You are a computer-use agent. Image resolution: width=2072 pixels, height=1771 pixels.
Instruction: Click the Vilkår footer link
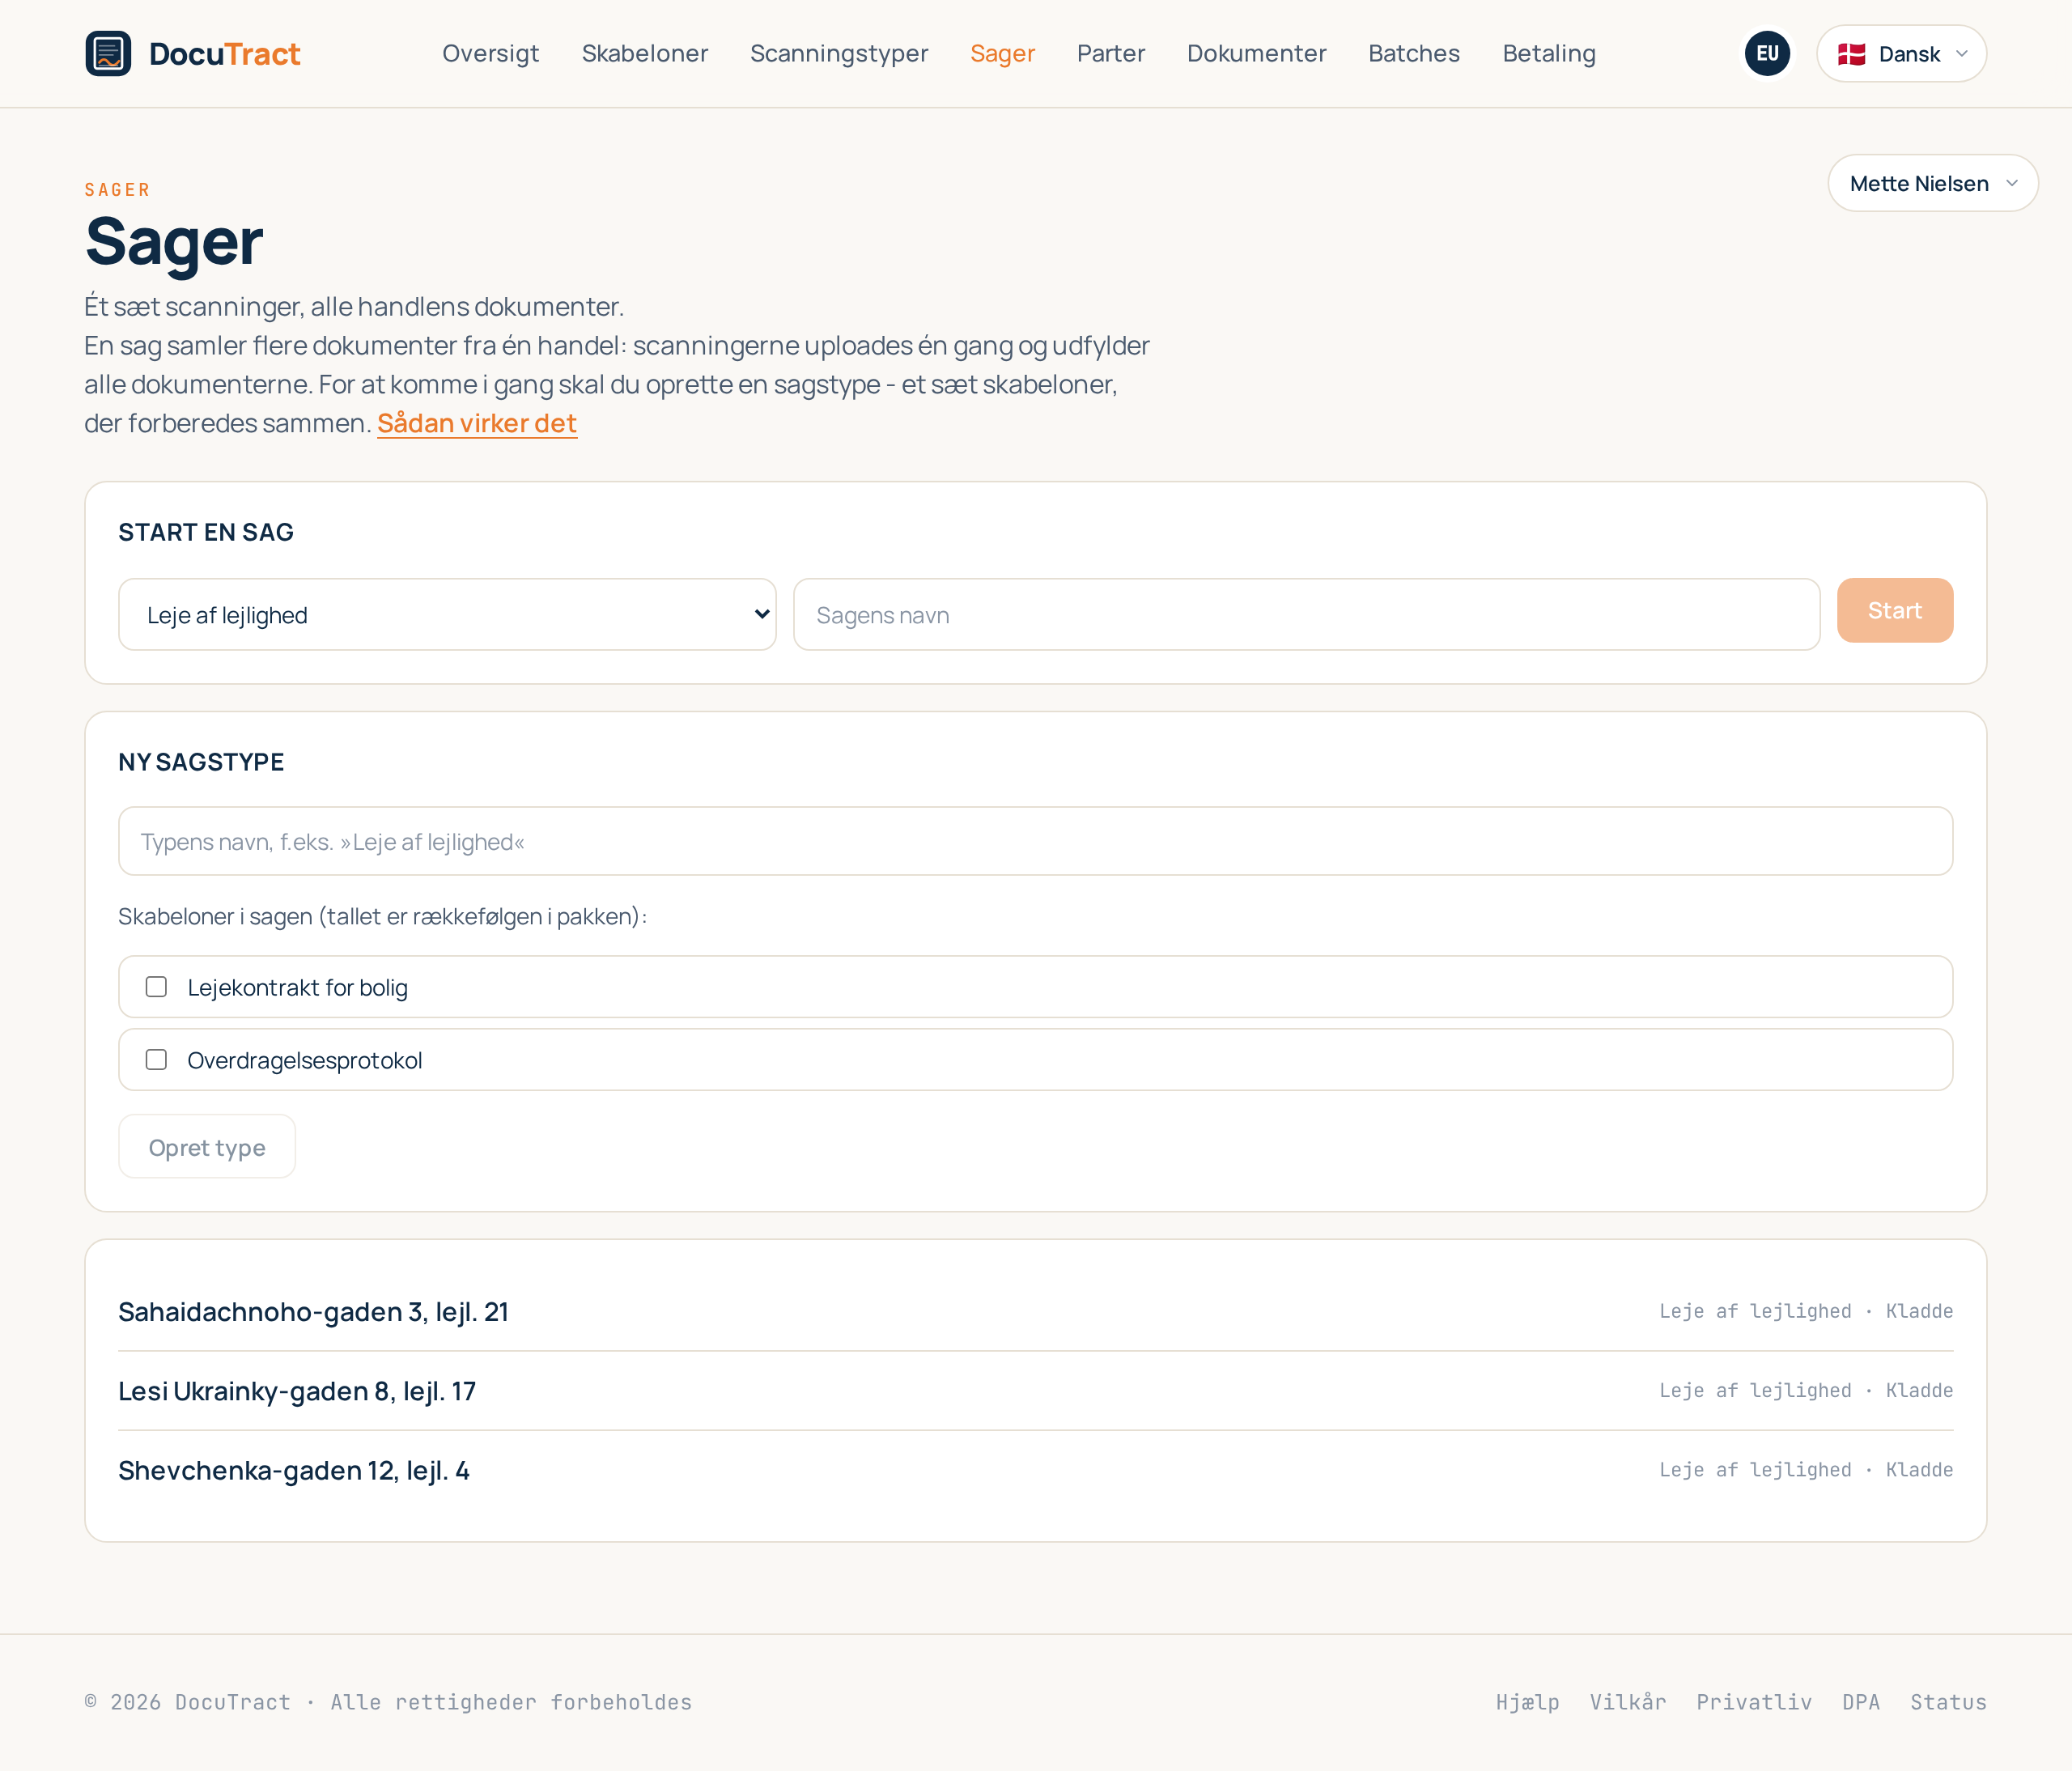pyautogui.click(x=1628, y=1702)
